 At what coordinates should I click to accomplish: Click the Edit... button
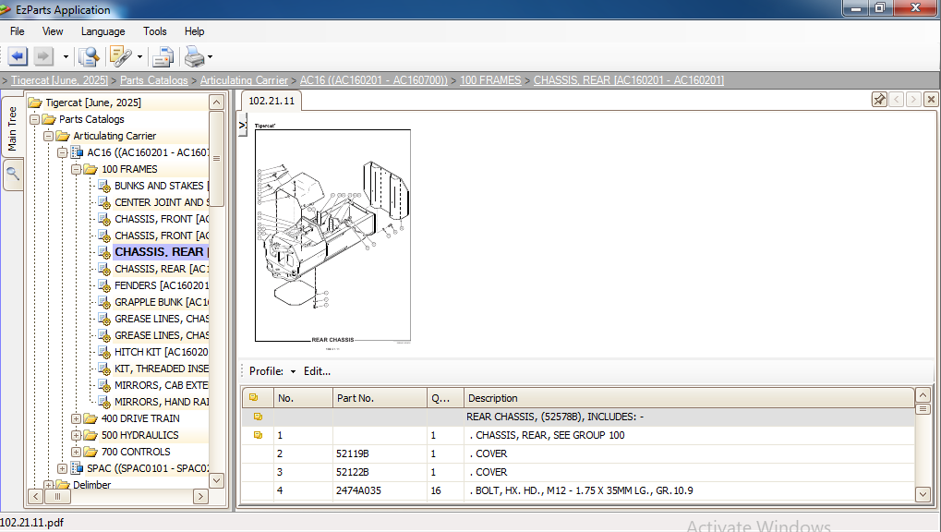click(317, 371)
